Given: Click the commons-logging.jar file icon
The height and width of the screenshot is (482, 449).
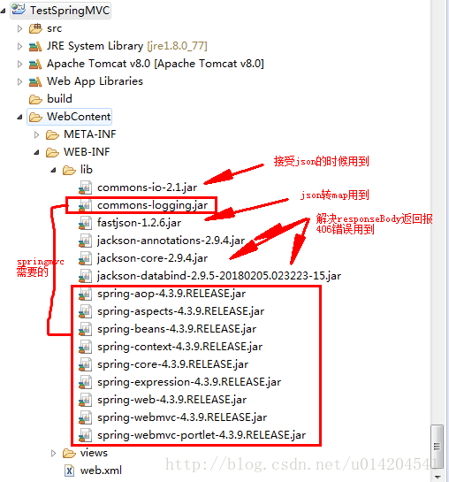Looking at the screenshot, I should [86, 205].
